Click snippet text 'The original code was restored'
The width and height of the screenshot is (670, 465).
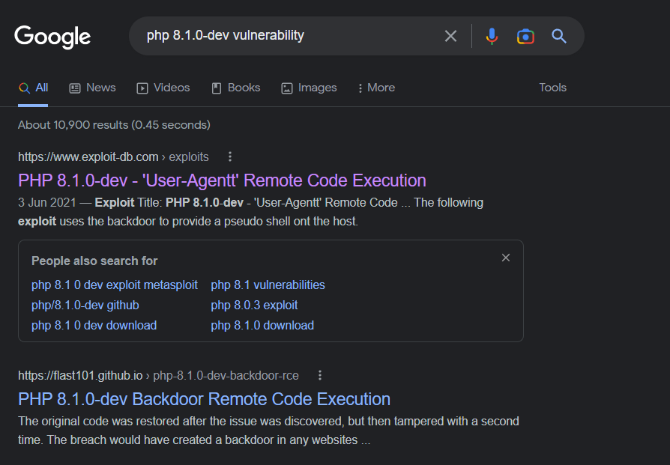tap(99, 422)
